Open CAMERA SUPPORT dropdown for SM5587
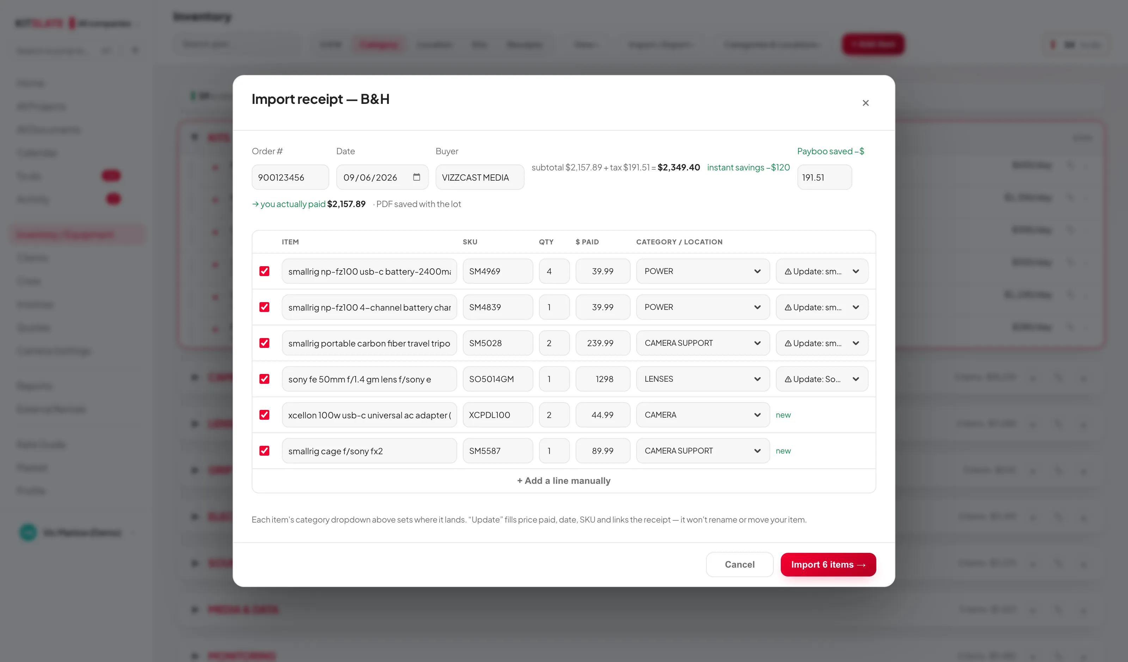The width and height of the screenshot is (1128, 662). [703, 450]
